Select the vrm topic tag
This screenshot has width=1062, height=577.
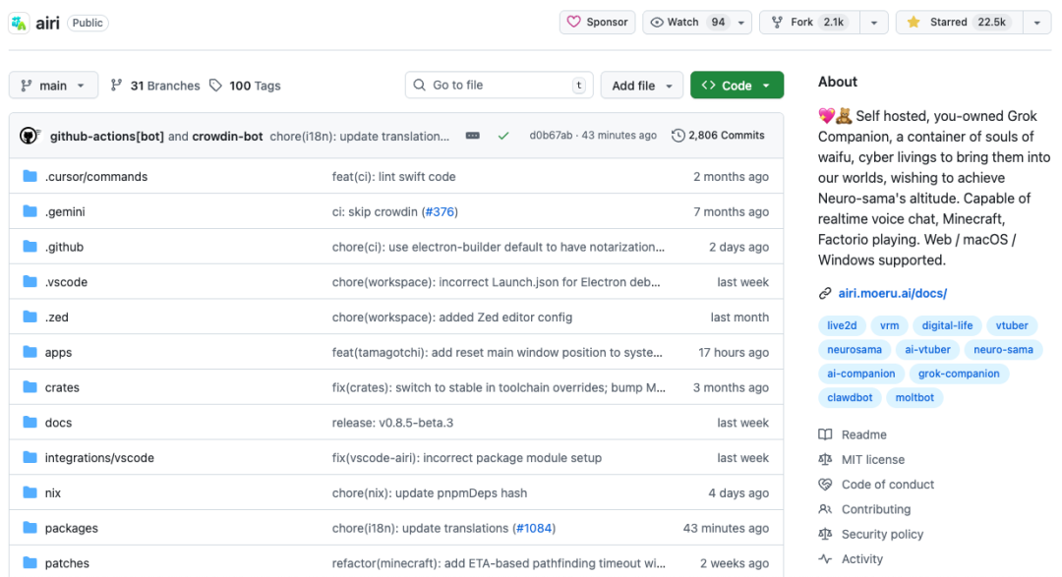click(889, 325)
